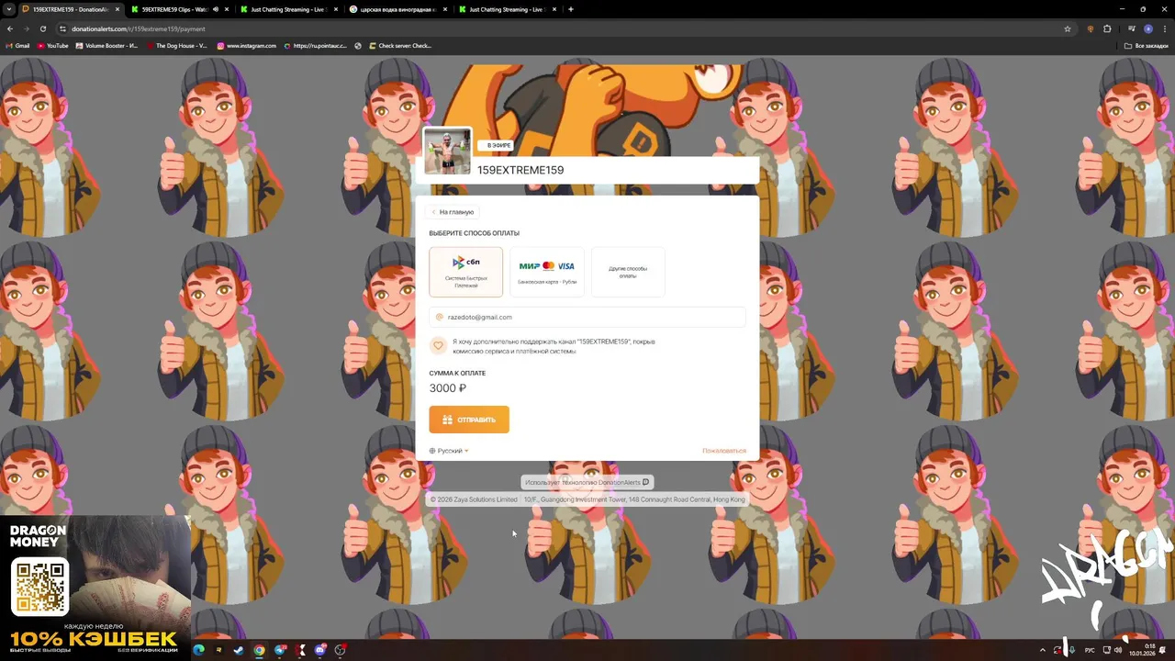The width and height of the screenshot is (1175, 661).
Task: Open the volume speaker tray icon
Action: (1118, 650)
